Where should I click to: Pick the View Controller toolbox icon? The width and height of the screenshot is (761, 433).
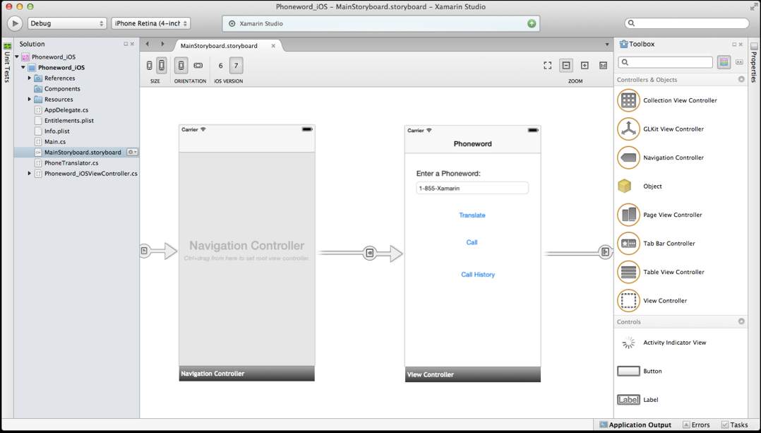[x=628, y=301]
